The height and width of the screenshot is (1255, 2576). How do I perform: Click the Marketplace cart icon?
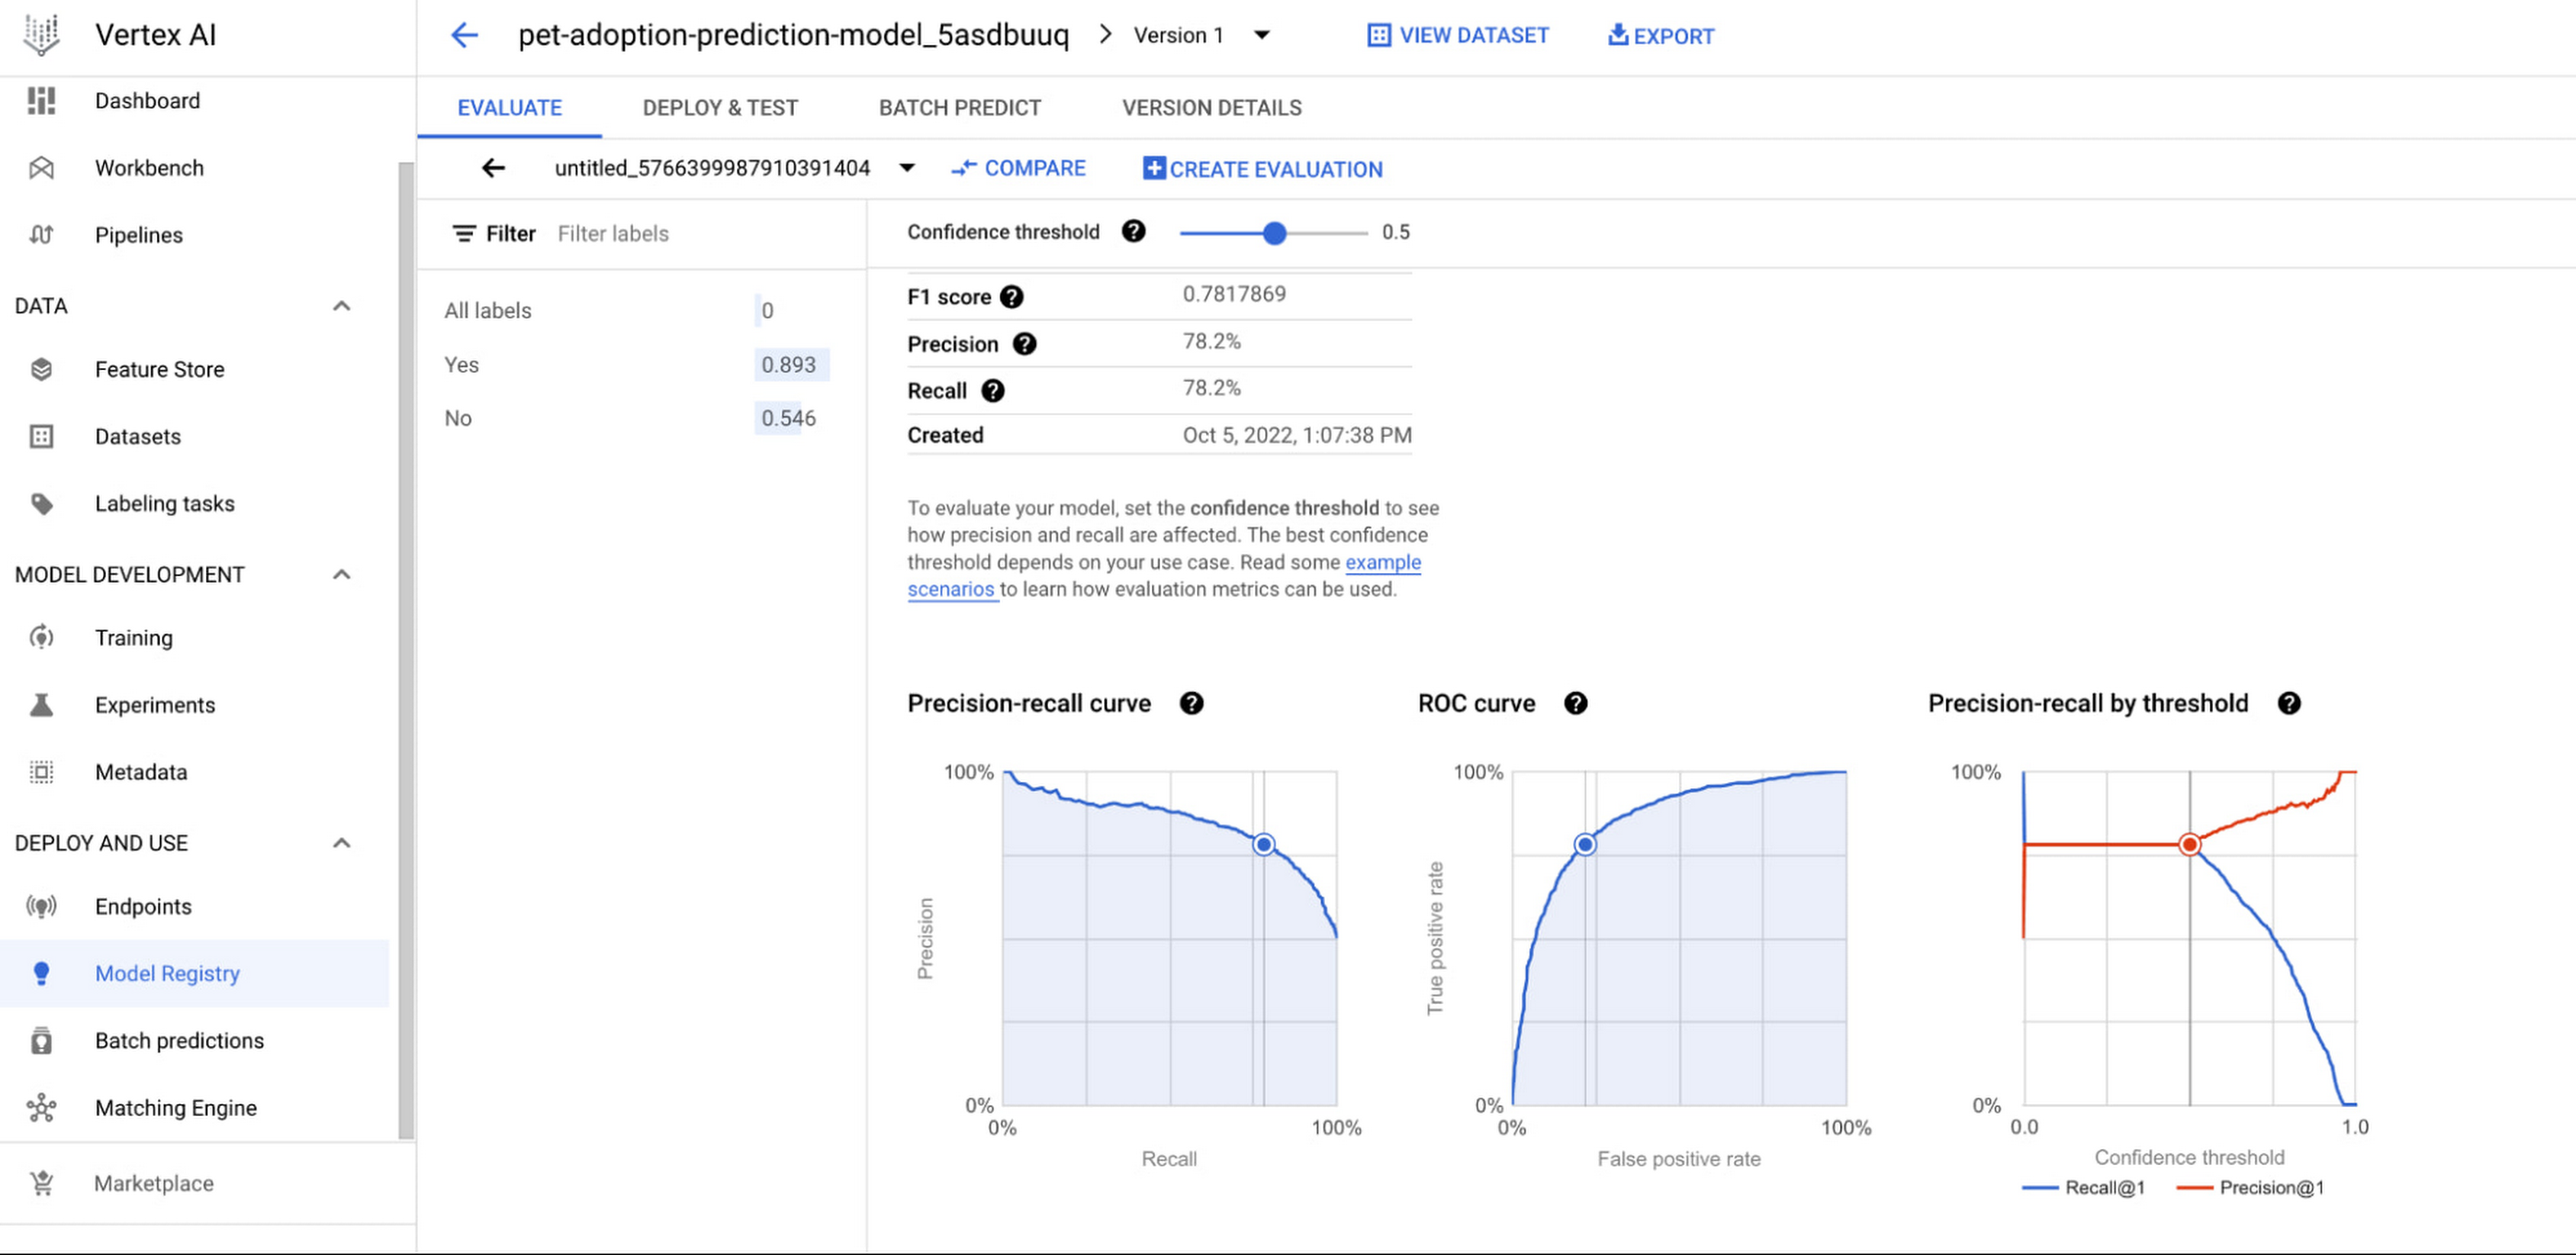41,1184
